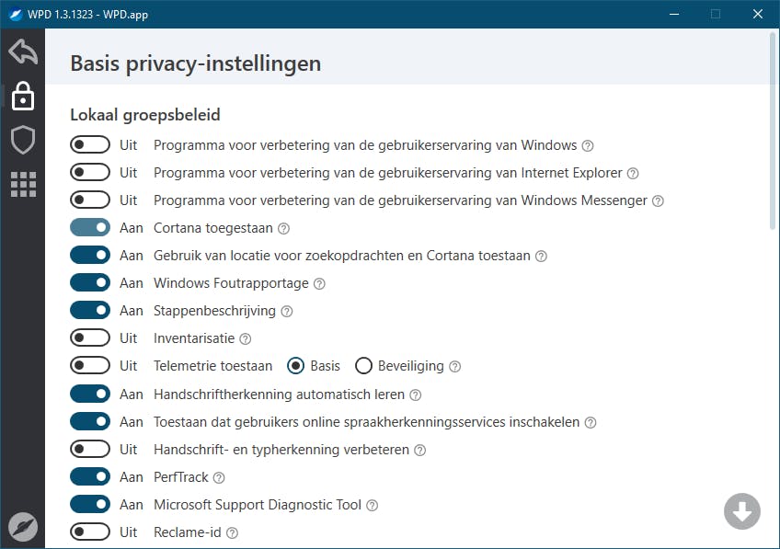
Task: Select the Basis telemetry radio option
Action: (296, 366)
